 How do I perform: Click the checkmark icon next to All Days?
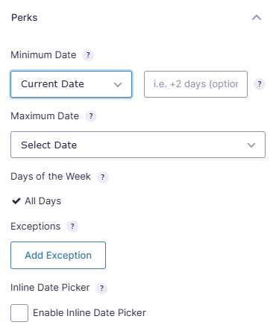[x=16, y=201]
